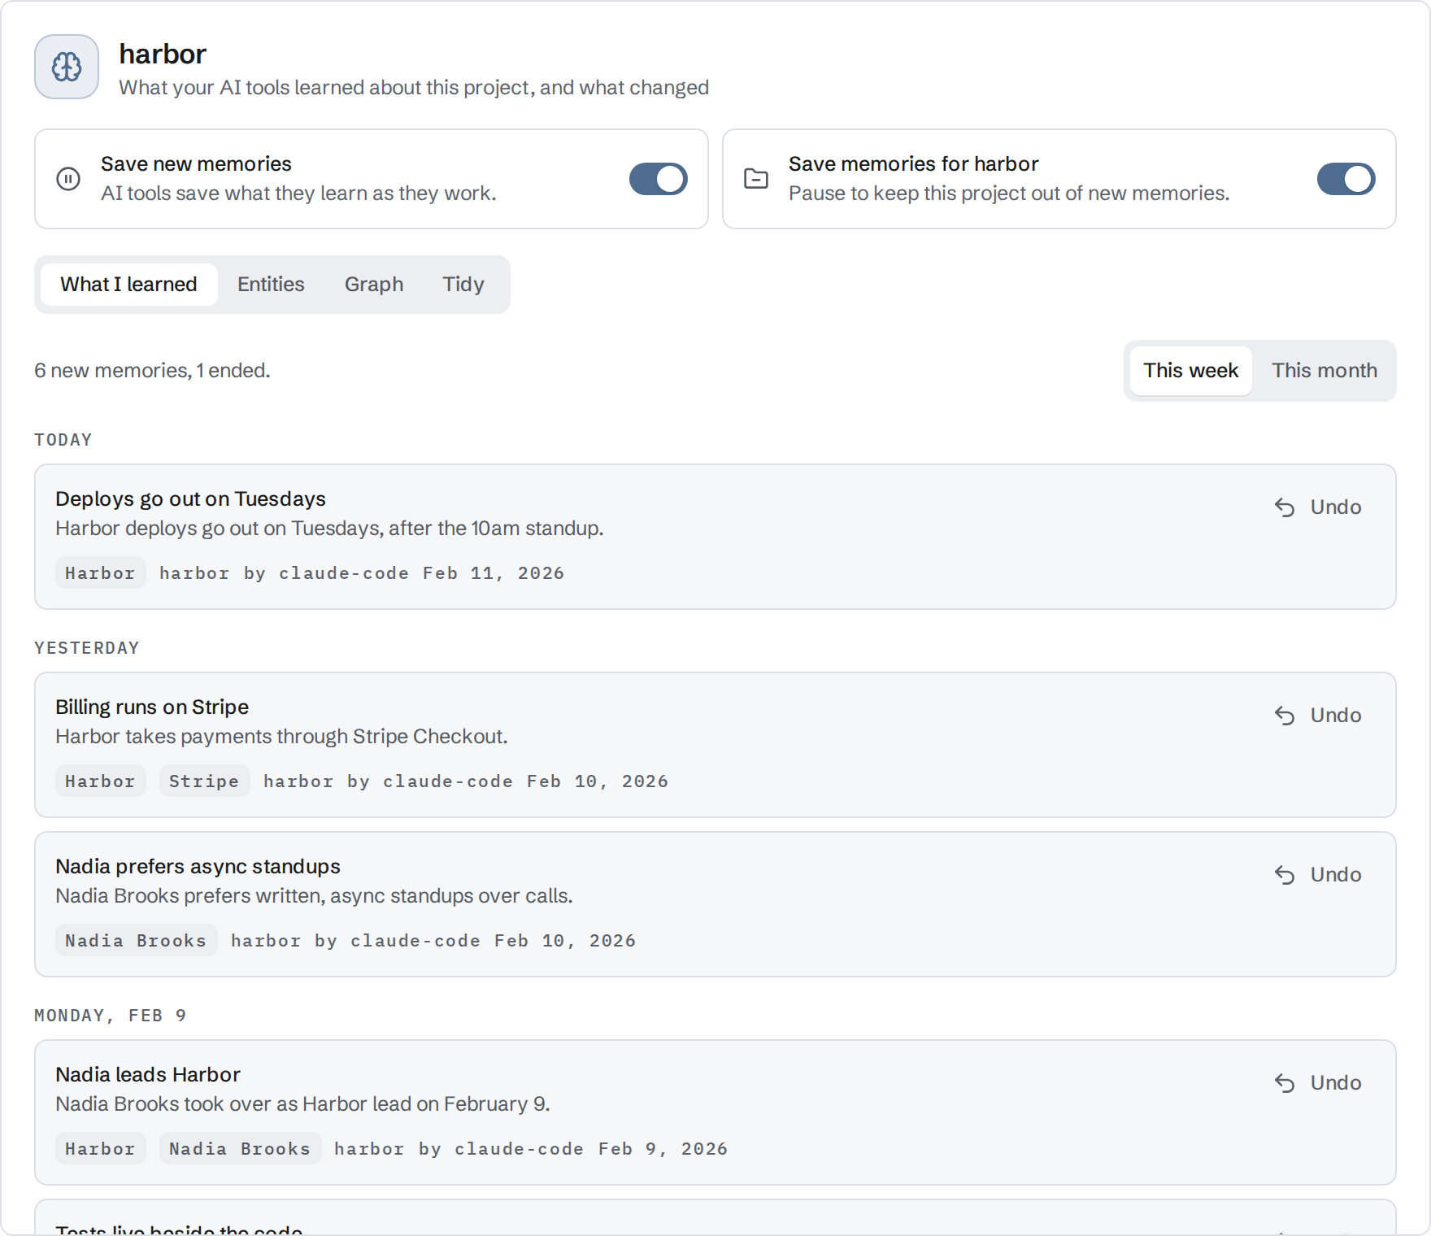Click the Stripe tag on the Billing memory

point(204,781)
